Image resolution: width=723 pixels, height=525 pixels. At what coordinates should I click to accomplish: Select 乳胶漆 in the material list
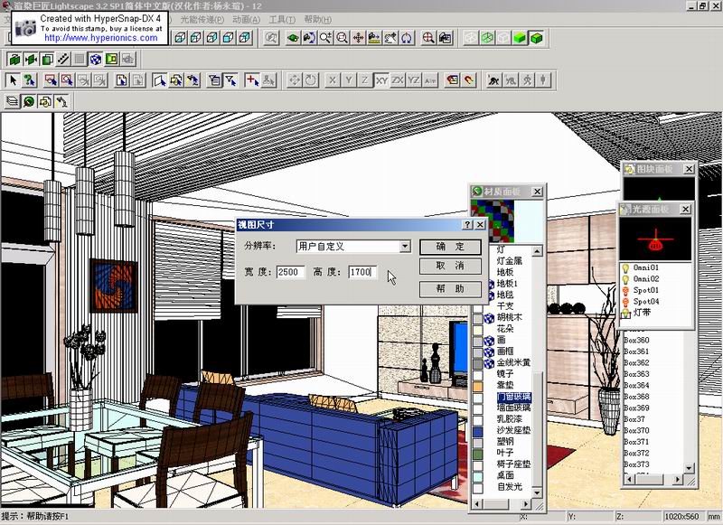click(x=510, y=419)
